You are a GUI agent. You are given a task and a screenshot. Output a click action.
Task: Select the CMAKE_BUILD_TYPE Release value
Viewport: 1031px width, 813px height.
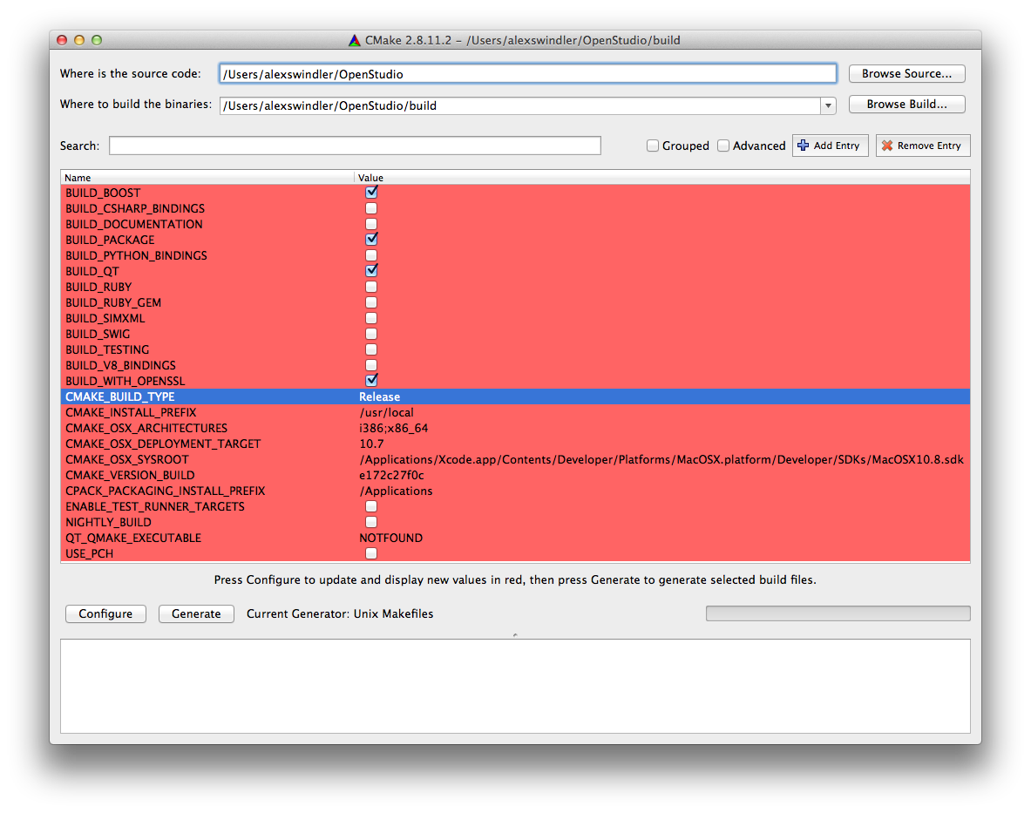coord(380,396)
